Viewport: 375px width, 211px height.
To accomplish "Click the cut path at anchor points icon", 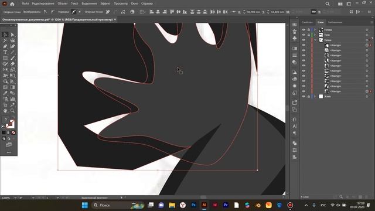I will [x=123, y=12].
